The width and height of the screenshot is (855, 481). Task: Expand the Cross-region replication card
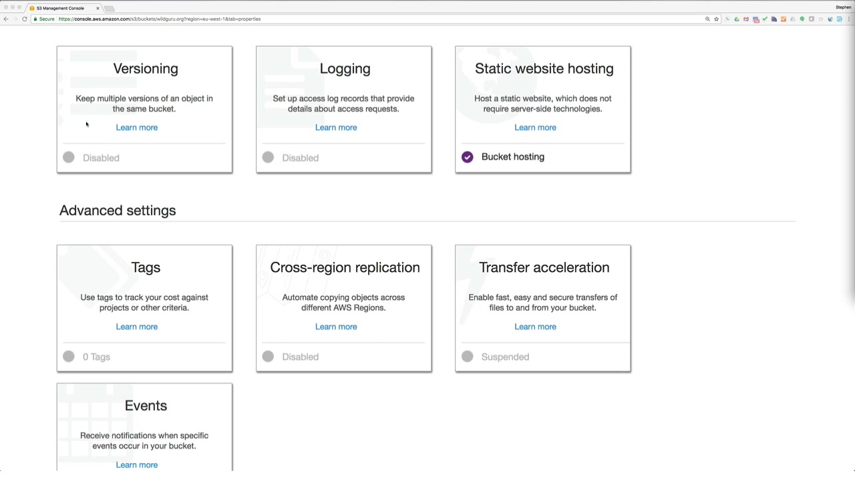point(345,267)
